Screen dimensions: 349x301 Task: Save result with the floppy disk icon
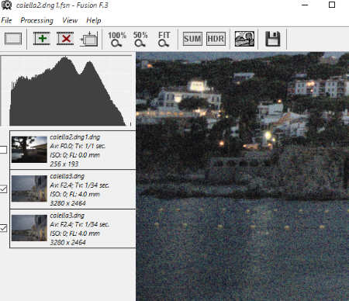(273, 39)
